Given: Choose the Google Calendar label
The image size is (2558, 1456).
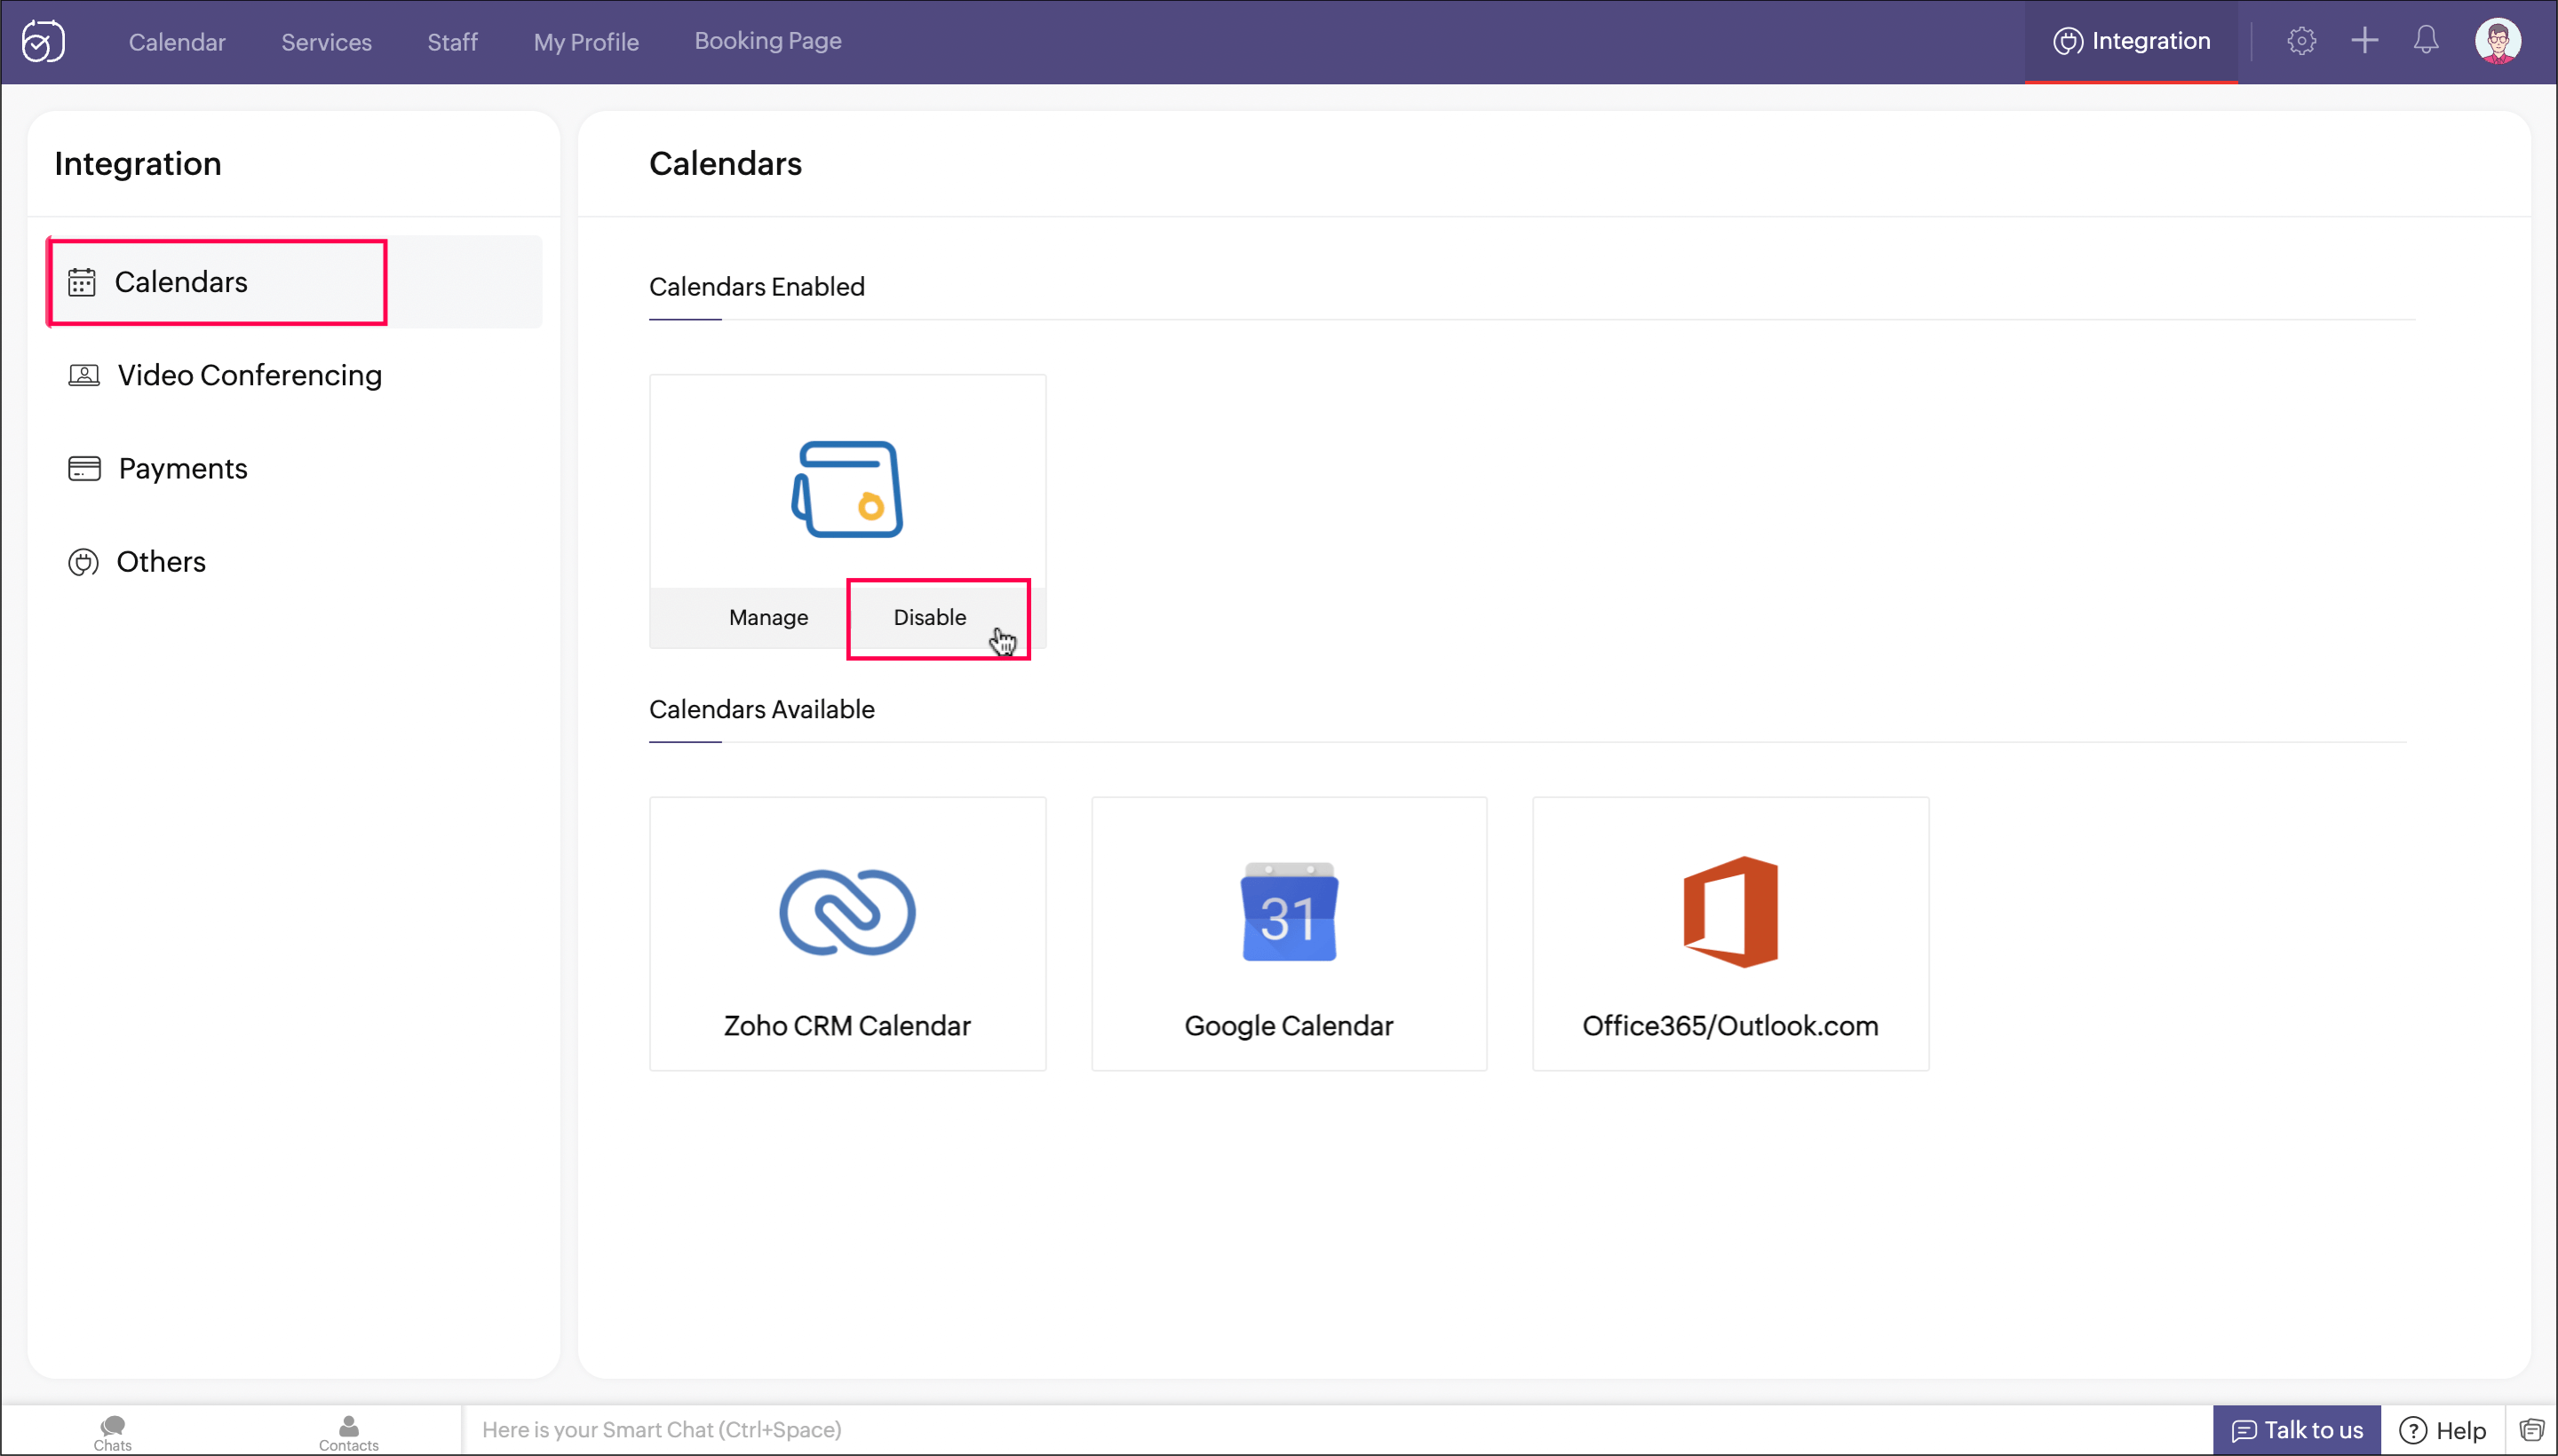Looking at the screenshot, I should [1289, 1026].
